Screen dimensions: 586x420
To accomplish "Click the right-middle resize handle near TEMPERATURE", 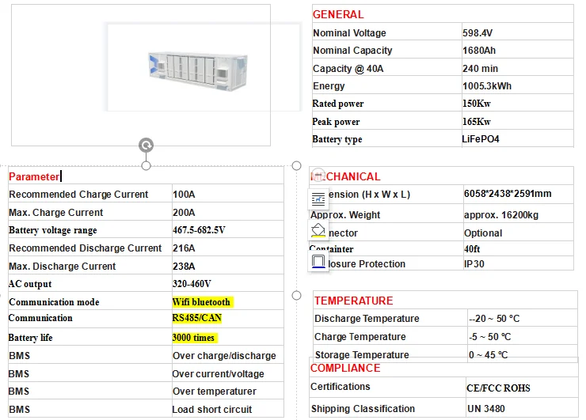I will (296, 295).
